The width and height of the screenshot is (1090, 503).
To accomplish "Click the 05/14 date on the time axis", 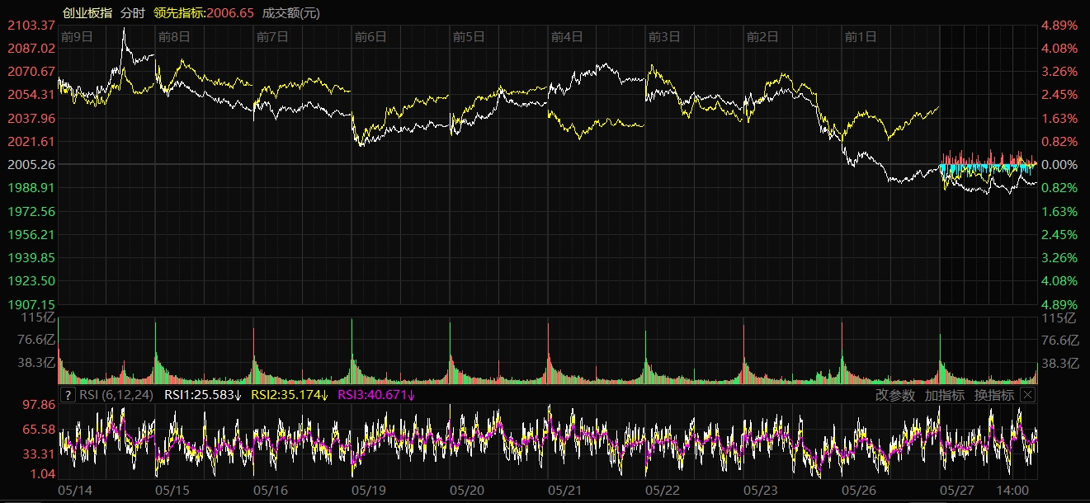I will pos(75,491).
